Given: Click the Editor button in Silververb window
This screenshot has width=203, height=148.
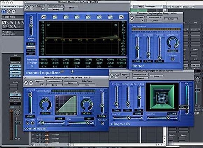Looking at the screenshot, I should click(156, 76).
